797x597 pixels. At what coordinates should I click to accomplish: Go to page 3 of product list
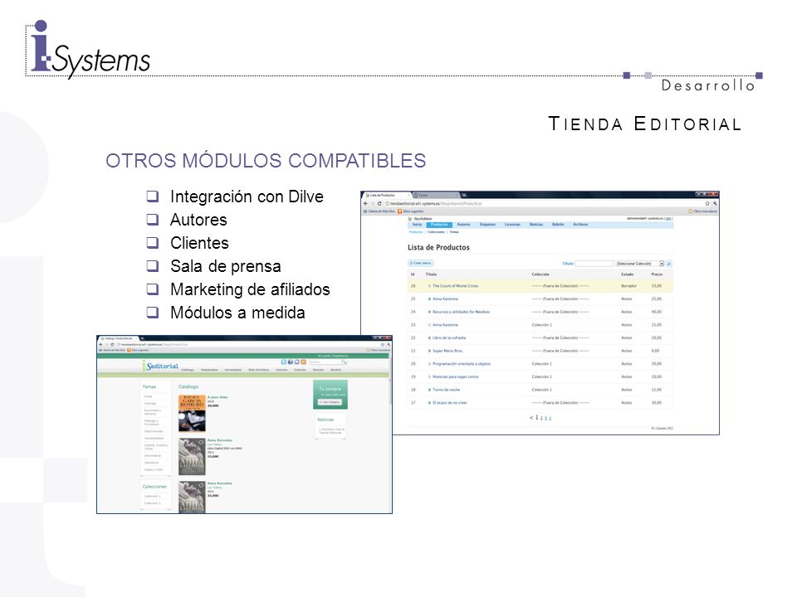(546, 418)
